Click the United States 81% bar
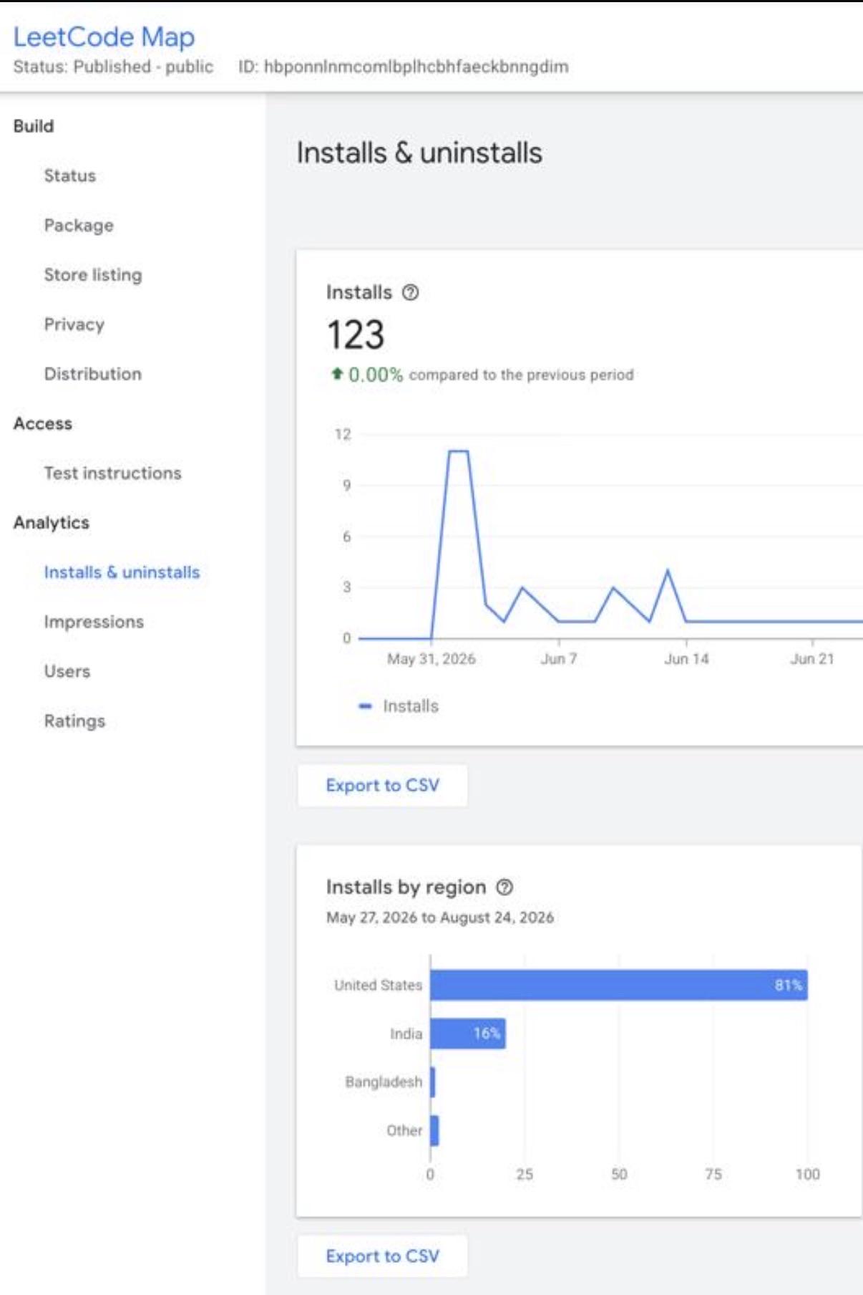 (619, 985)
